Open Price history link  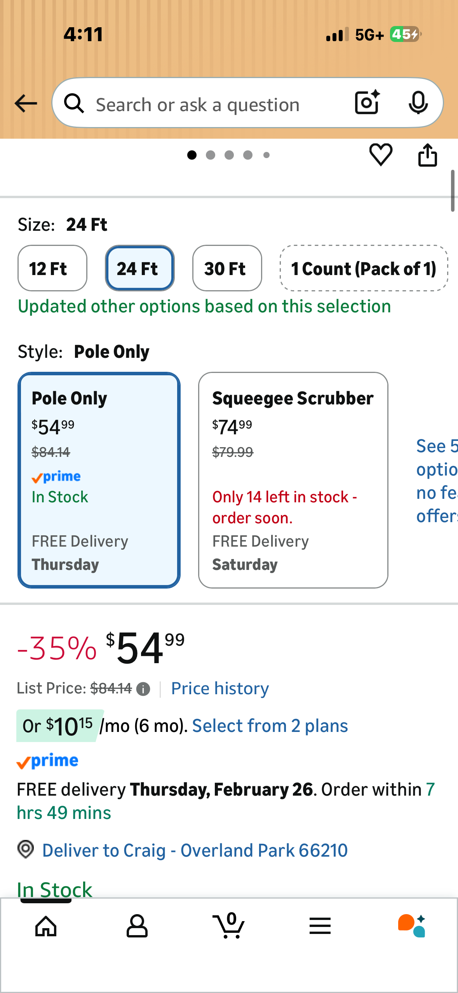pos(220,688)
